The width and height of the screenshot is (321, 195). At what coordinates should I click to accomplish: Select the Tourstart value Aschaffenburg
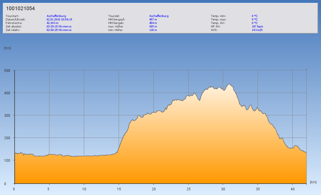[56, 16]
